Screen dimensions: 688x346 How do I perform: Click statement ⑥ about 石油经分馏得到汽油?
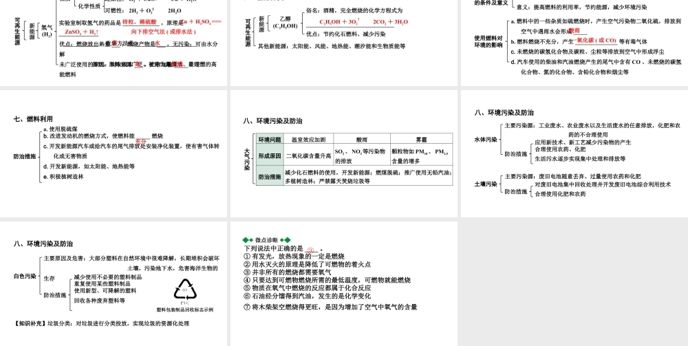tap(307, 296)
